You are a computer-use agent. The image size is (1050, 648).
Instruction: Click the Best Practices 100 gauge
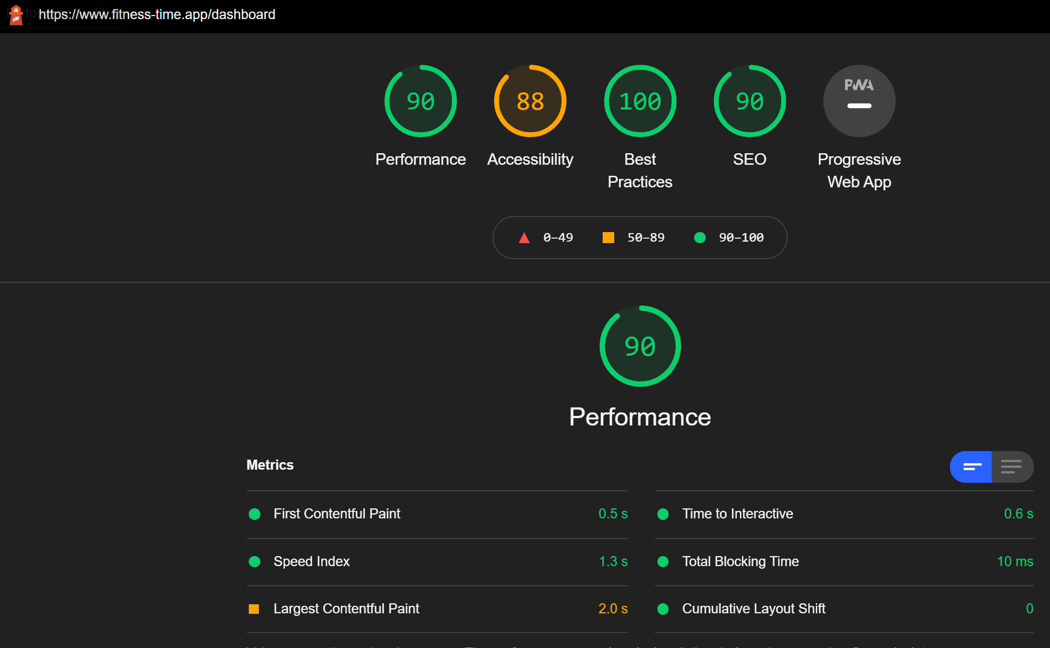(640, 101)
